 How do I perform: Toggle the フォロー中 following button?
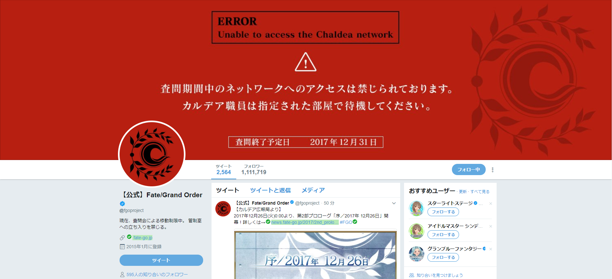[x=469, y=170]
